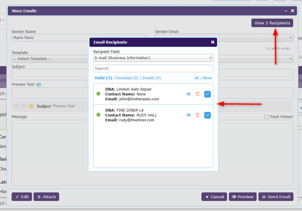Image resolution: width=302 pixels, height=211 pixels.
Task: Remove FINE DINER LA with trash icon
Action: (x=197, y=115)
